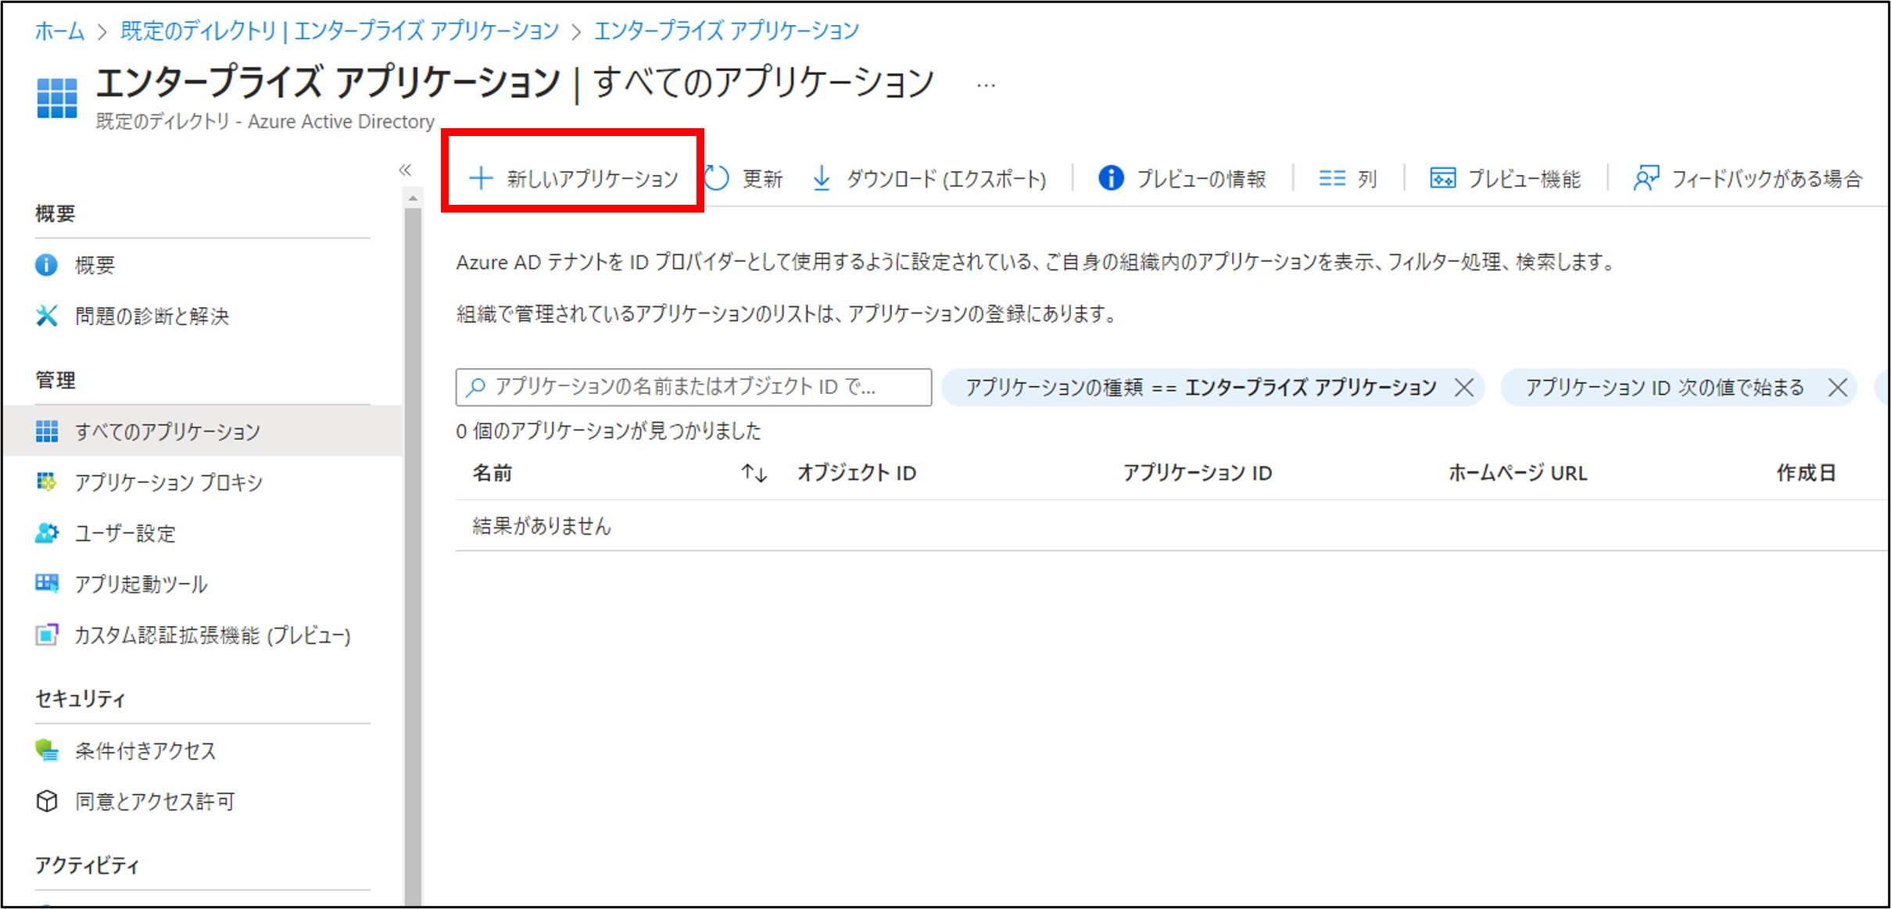Remove the アプリケーション ID filter
This screenshot has width=1891, height=909.
pyautogui.click(x=1838, y=388)
